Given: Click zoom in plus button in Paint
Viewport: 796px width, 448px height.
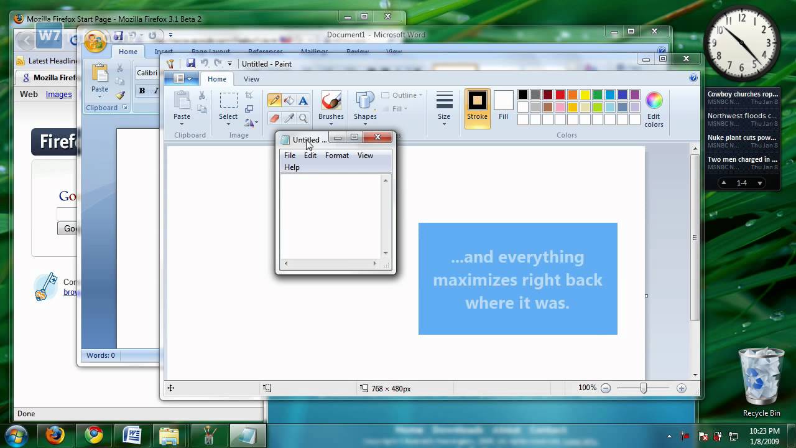Looking at the screenshot, I should 682,388.
